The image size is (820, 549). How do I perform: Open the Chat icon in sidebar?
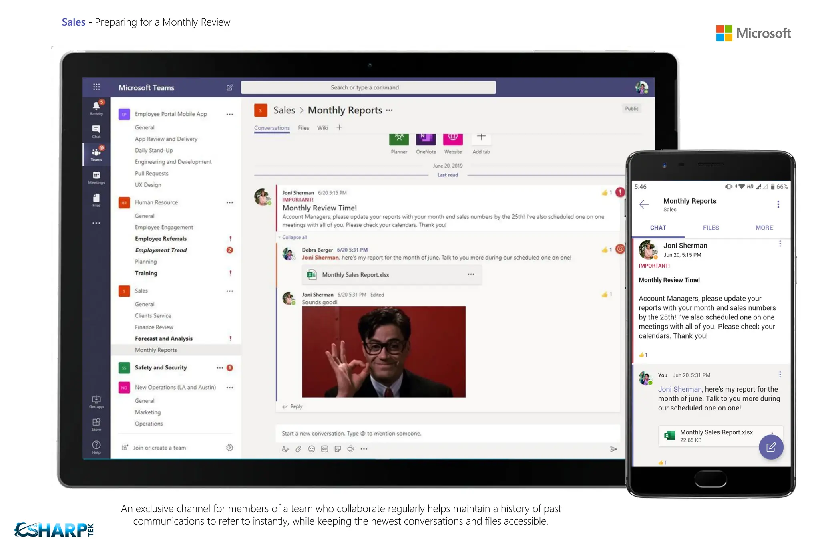pos(96,131)
